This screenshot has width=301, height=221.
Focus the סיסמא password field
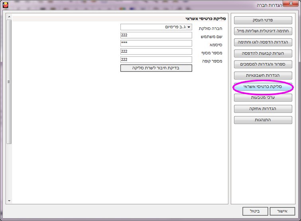tap(156, 43)
